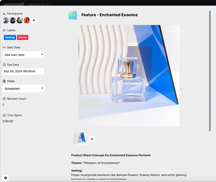This screenshot has height=182, width=216.
Task: Select the third participant avatar
Action: pos(20,21)
